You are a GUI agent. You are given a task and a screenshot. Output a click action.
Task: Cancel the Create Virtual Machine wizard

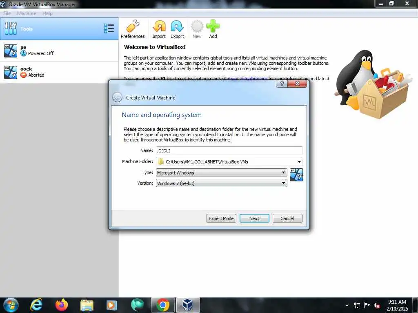[287, 218]
